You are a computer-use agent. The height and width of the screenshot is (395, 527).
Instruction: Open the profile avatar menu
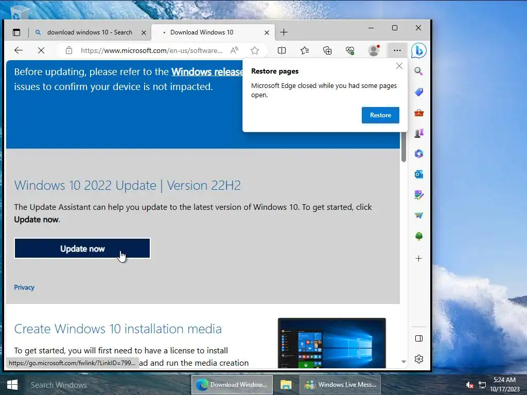tap(374, 50)
